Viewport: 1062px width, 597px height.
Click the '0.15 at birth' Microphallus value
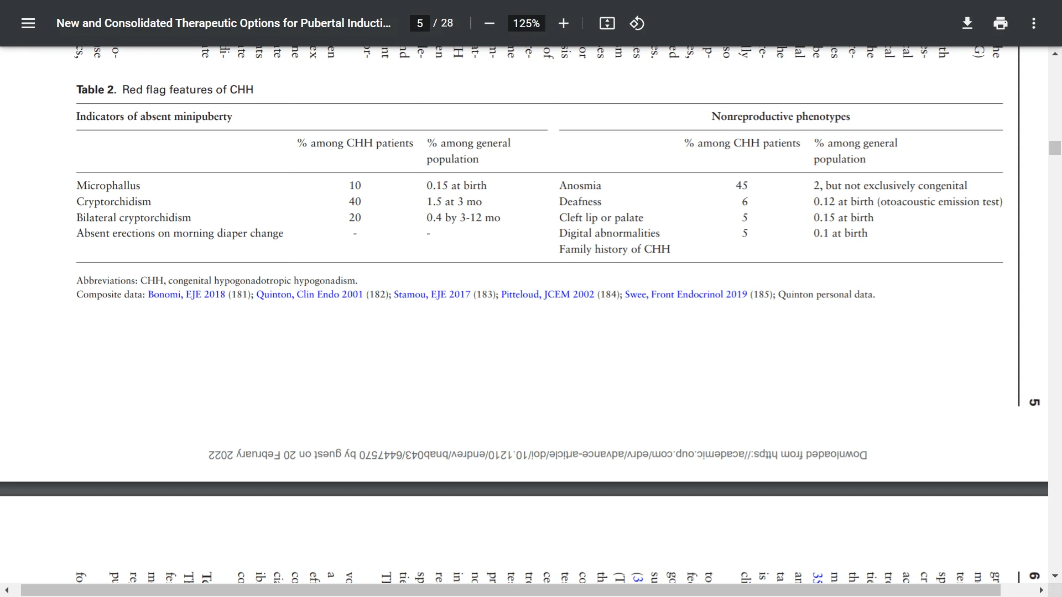coord(456,186)
